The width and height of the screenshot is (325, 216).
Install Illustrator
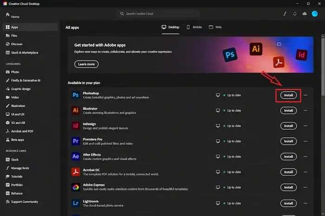pyautogui.click(x=288, y=111)
